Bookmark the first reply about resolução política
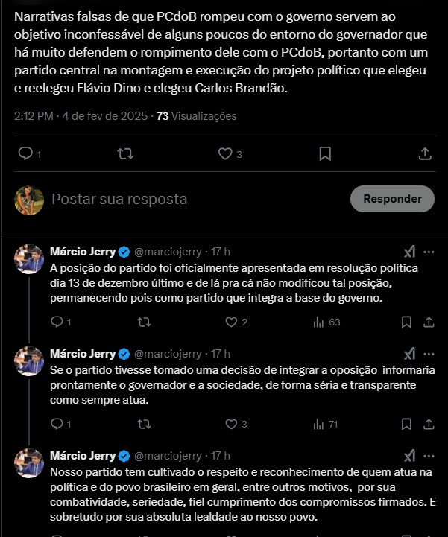 pos(406,322)
